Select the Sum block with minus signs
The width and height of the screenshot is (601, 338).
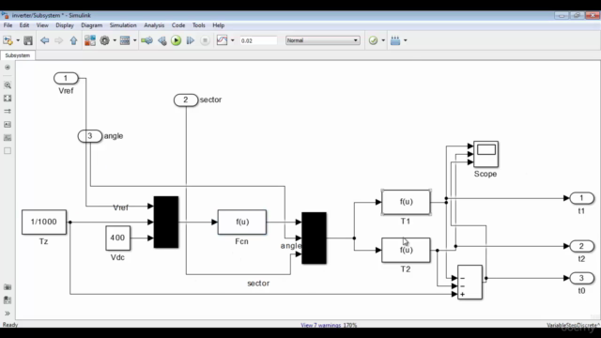[470, 282]
